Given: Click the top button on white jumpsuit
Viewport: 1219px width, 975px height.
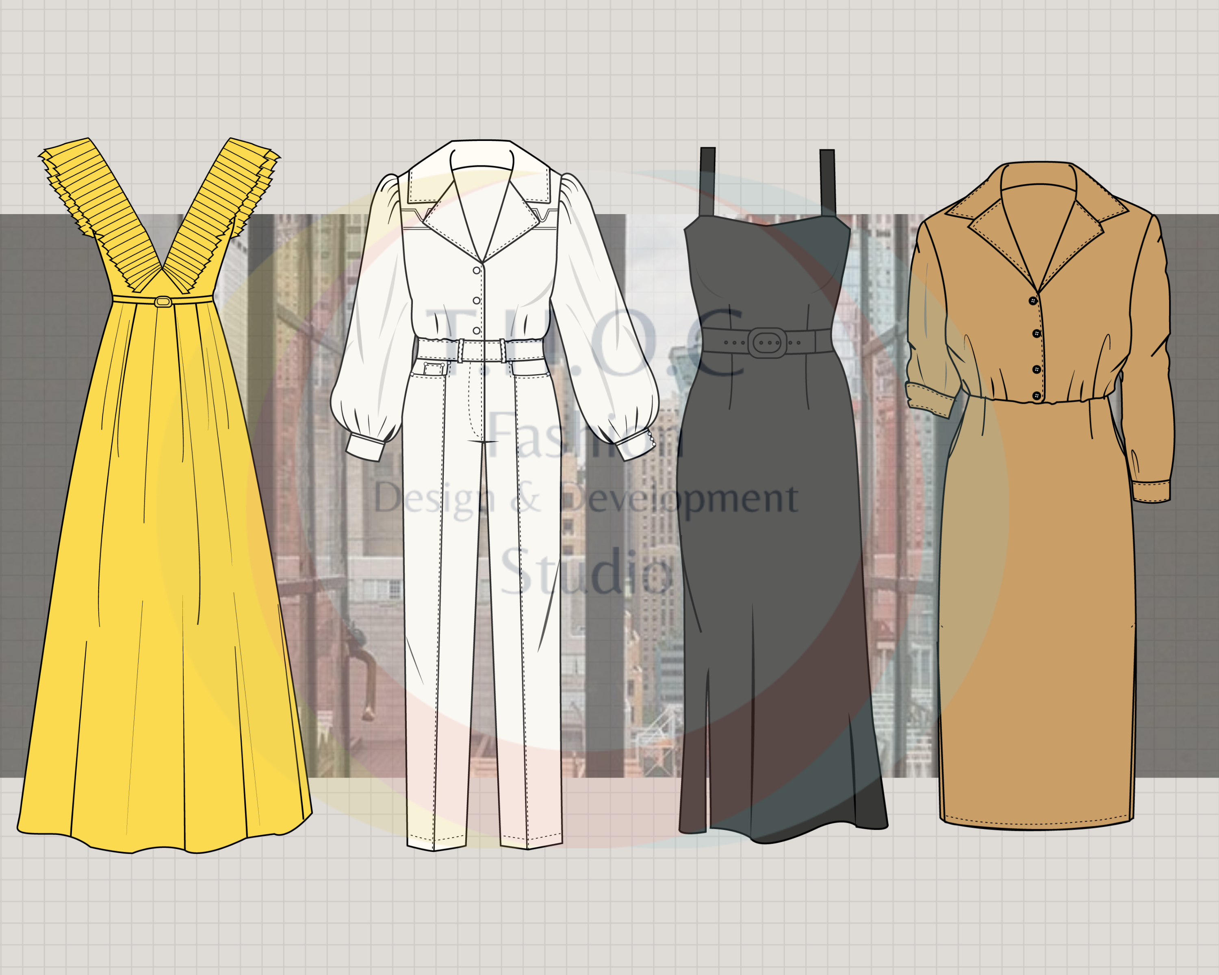Looking at the screenshot, I should [x=477, y=270].
